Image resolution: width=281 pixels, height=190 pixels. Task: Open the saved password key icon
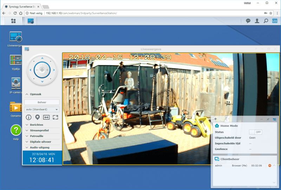pos(266,13)
